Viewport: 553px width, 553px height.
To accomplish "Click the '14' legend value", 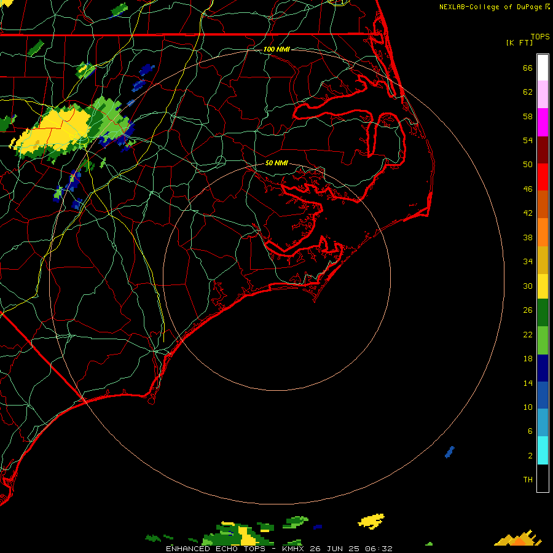I will (x=528, y=383).
